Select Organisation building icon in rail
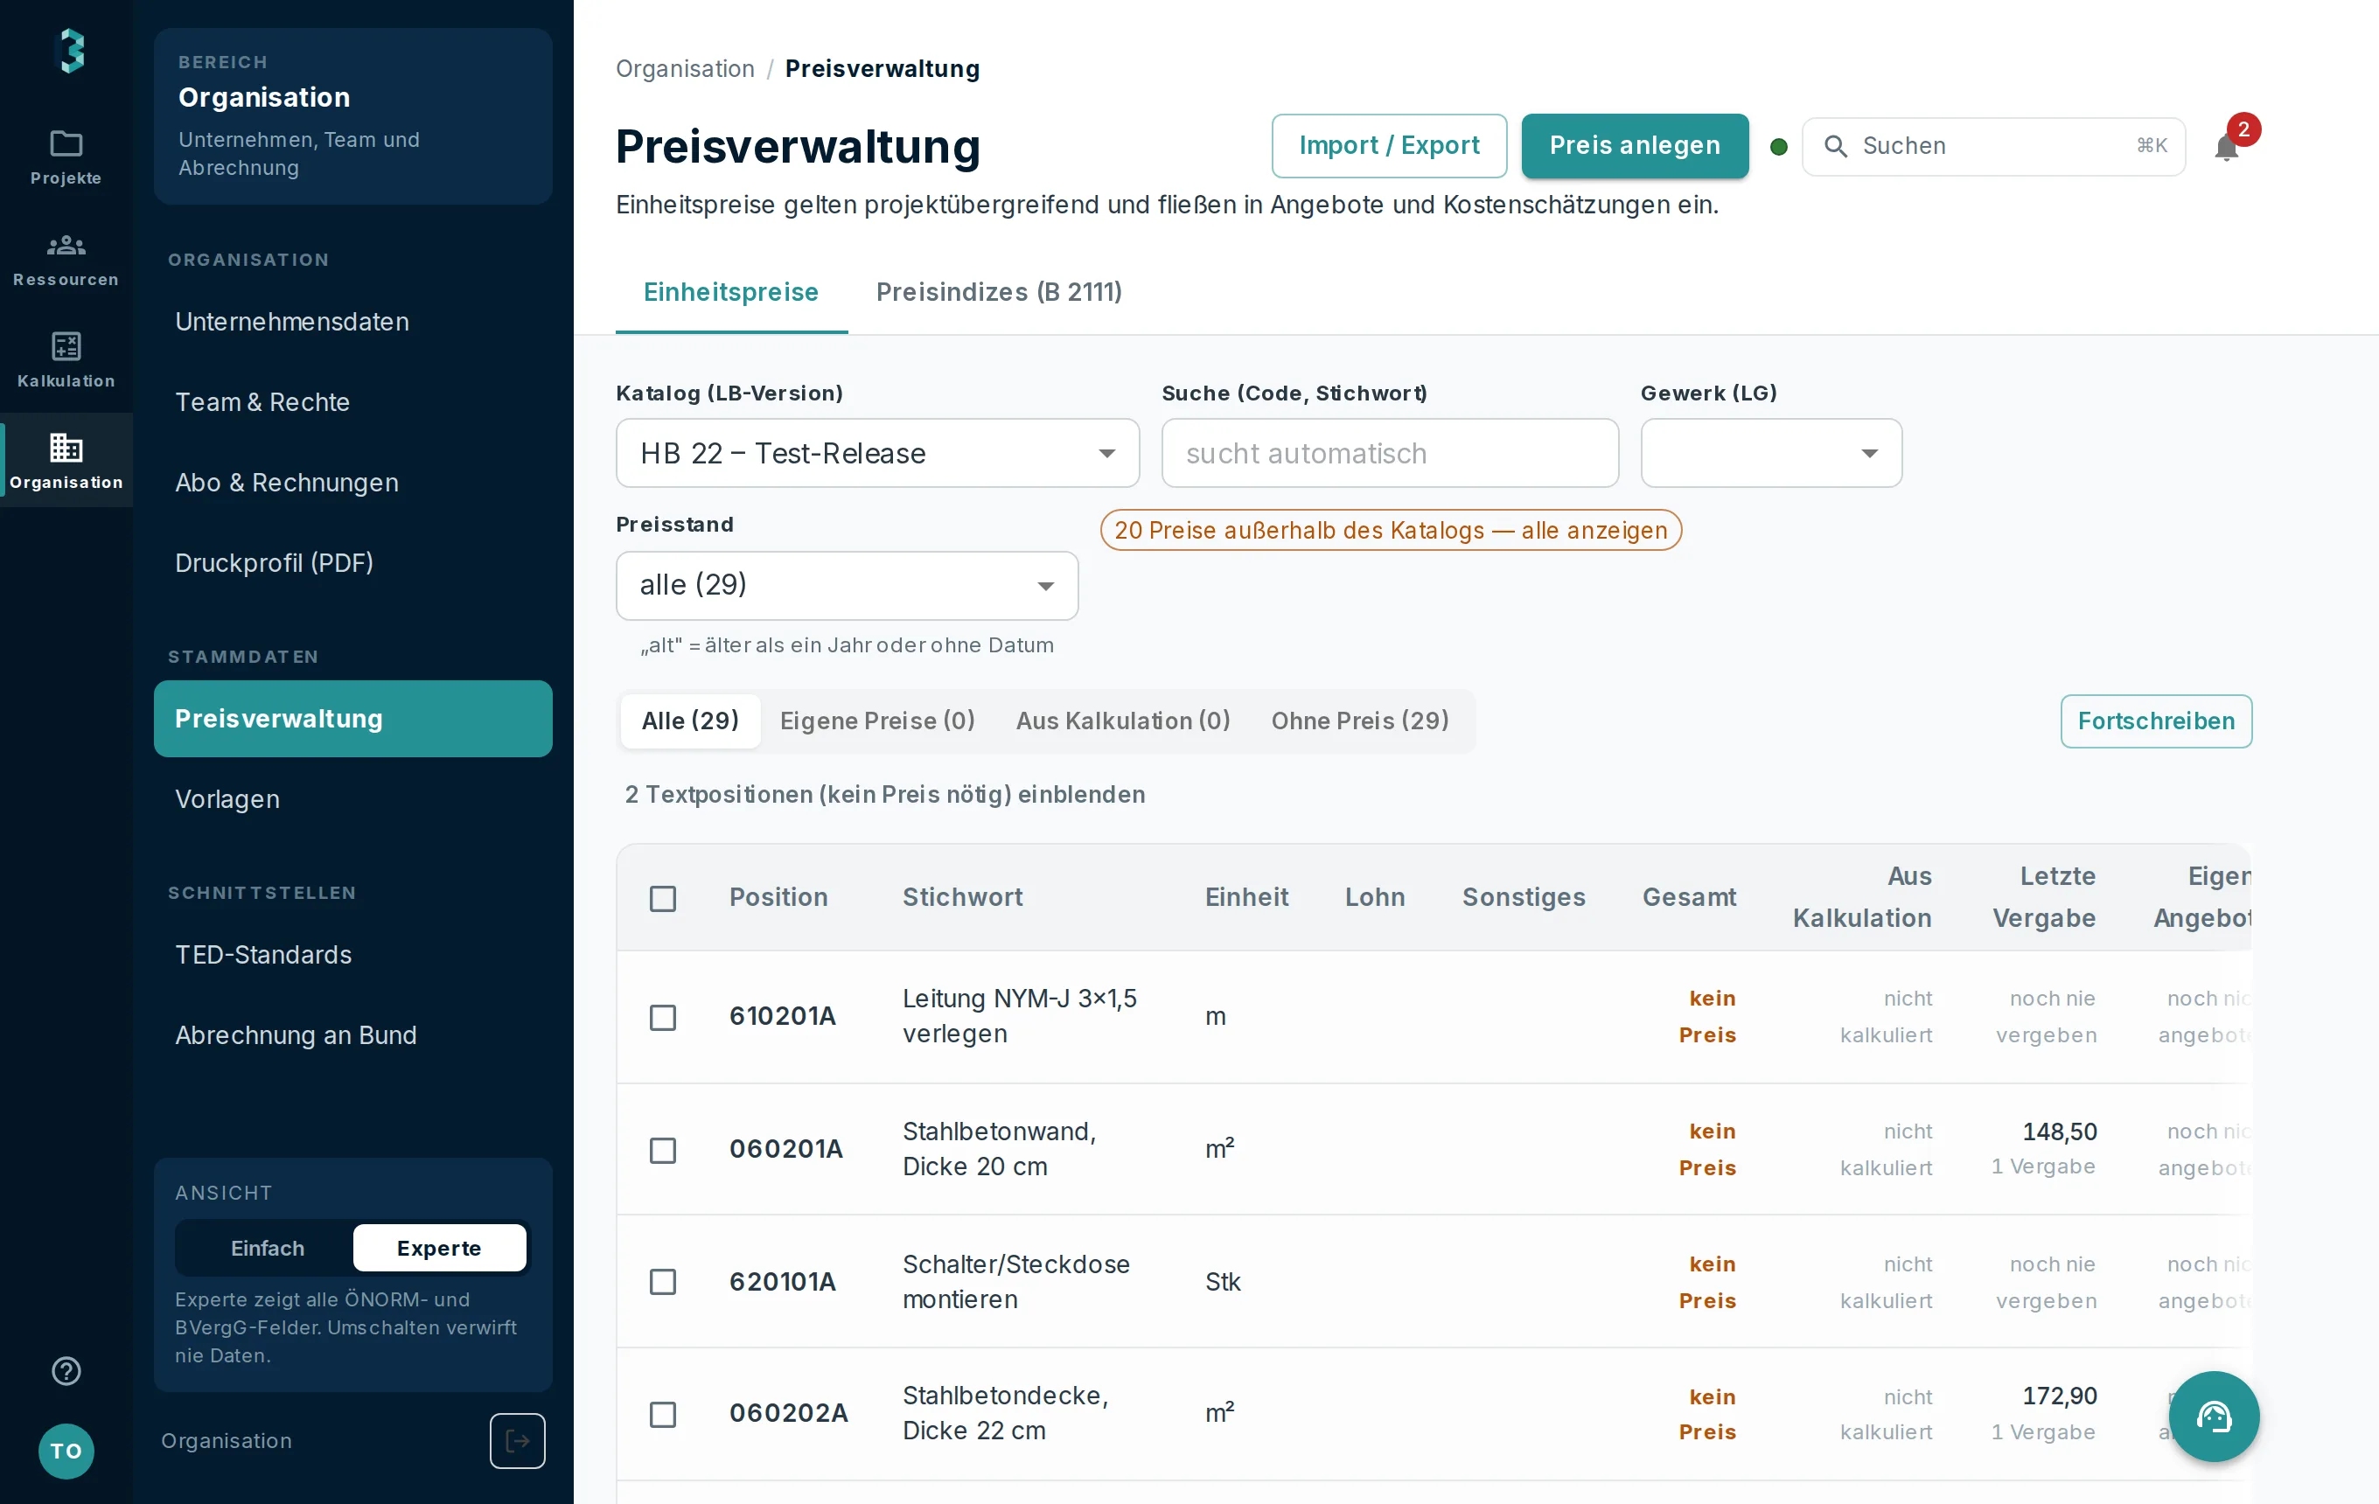 click(66, 460)
